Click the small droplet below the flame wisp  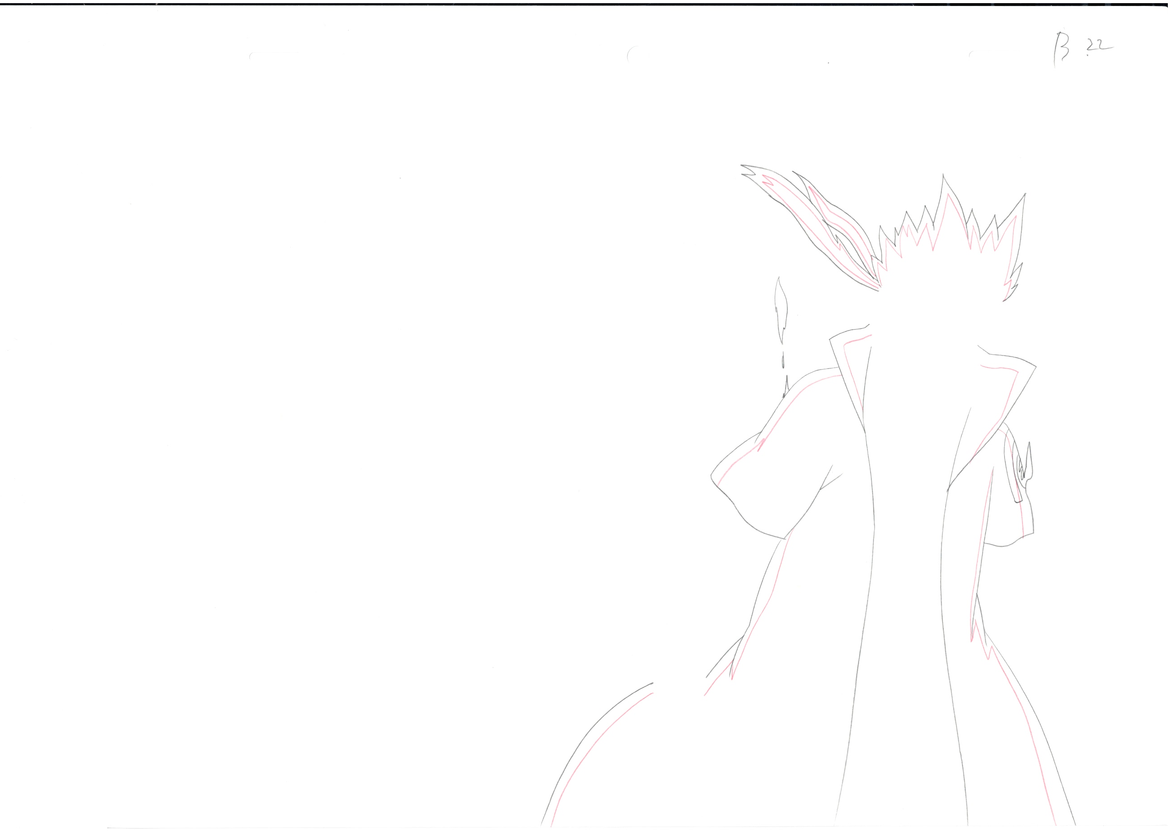pyautogui.click(x=783, y=362)
